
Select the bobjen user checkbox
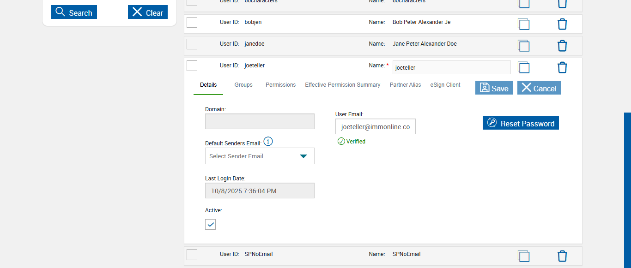pos(192,22)
